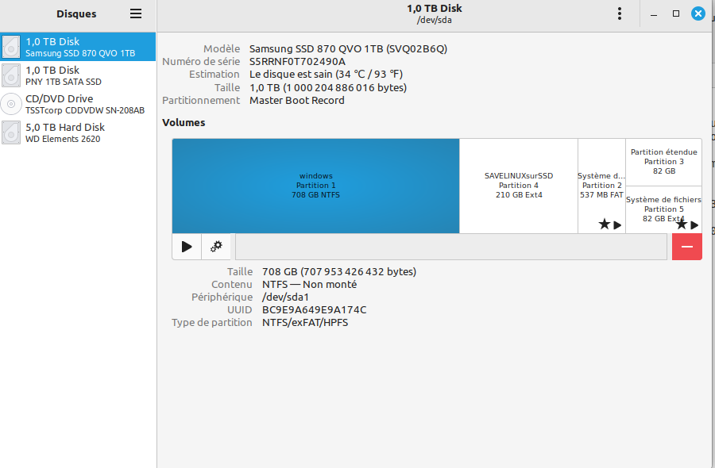This screenshot has width=715, height=468.
Task: Select the windows Partition 1 NTFS volume
Action: point(315,186)
